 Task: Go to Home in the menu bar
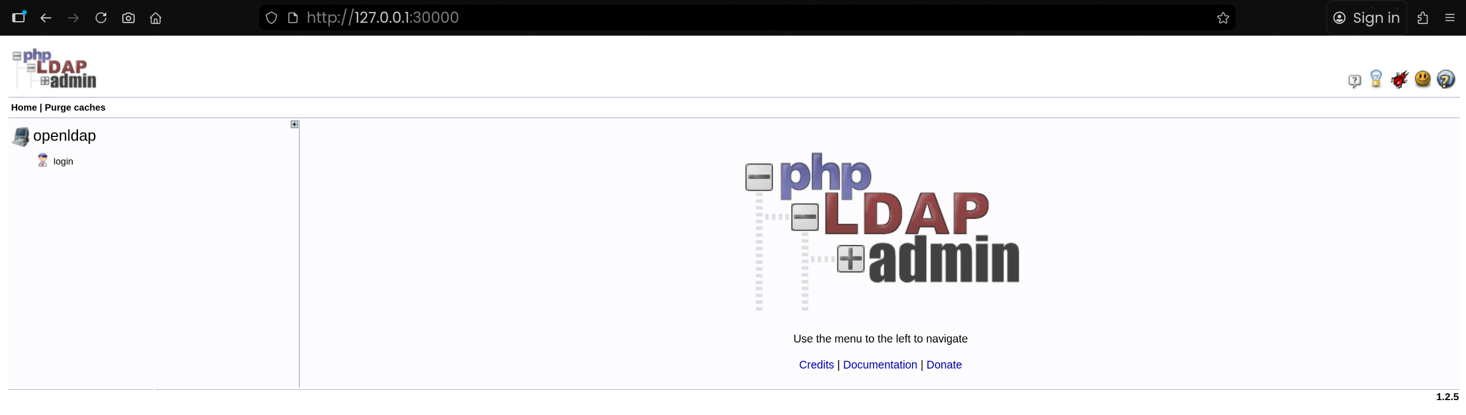[24, 107]
